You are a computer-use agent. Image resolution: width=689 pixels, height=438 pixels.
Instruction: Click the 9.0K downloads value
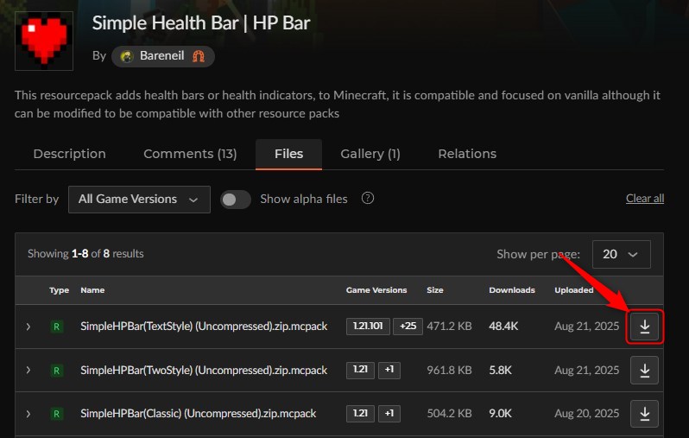point(500,414)
